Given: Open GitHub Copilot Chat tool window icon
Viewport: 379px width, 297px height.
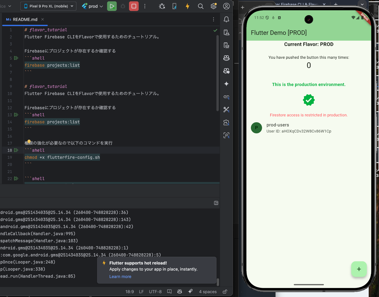Looking at the screenshot, I should (x=226, y=71).
